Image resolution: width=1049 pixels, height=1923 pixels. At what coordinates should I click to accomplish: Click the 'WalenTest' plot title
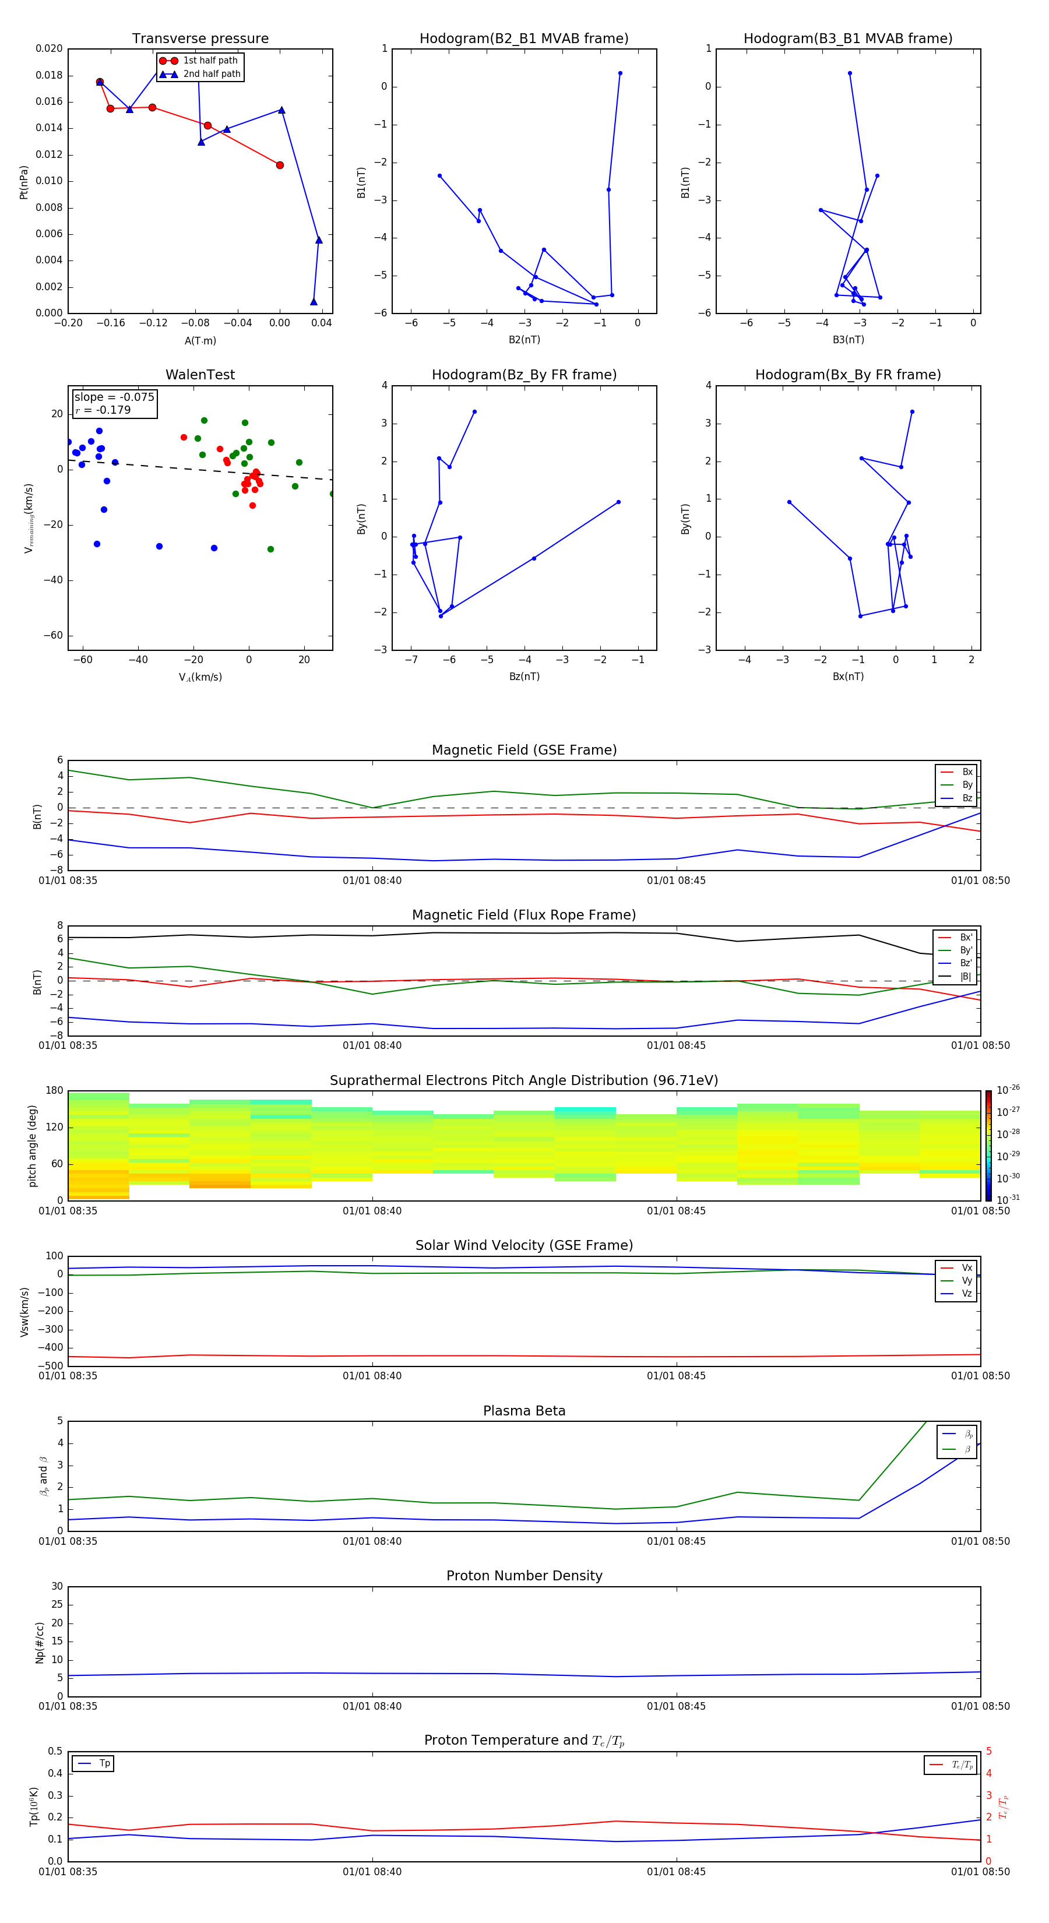pyautogui.click(x=200, y=375)
